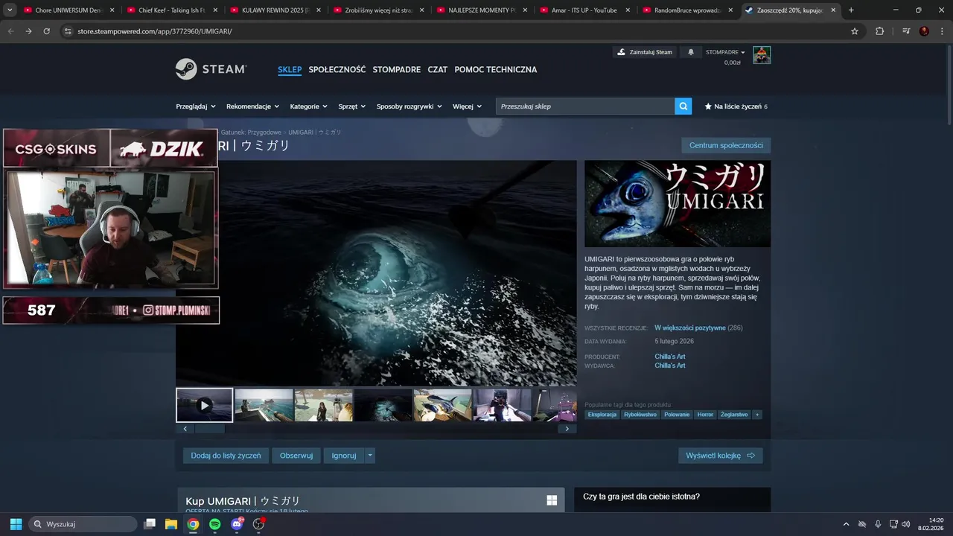Open OBS icon on the taskbar
This screenshot has width=953, height=536.
258,524
